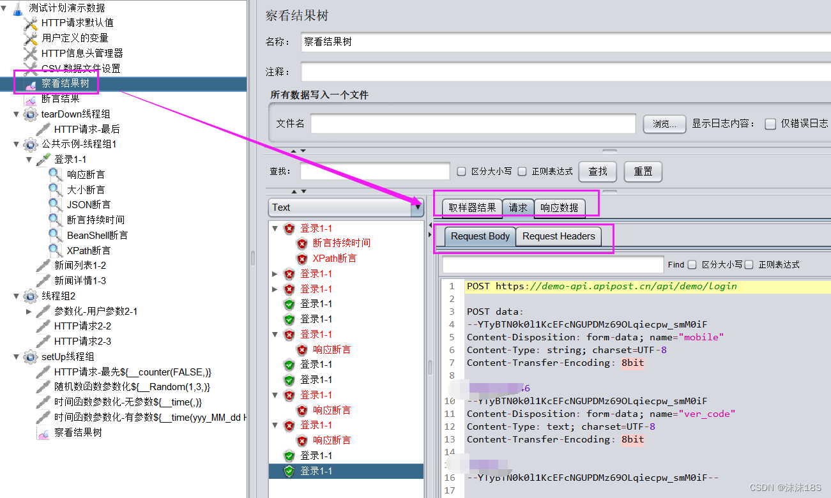Click the tearDown线程组 gear icon

(x=31, y=114)
